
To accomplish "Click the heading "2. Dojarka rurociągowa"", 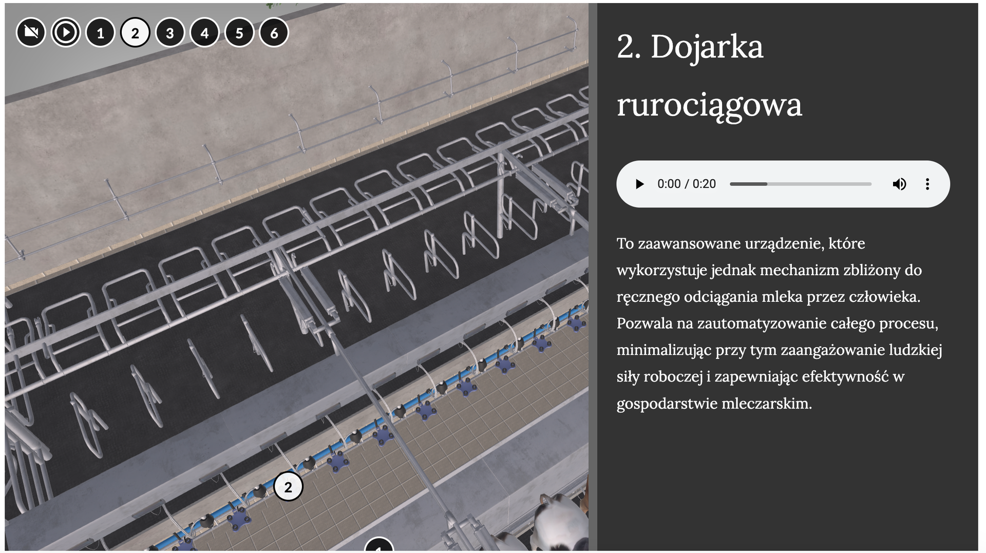I will [709, 75].
